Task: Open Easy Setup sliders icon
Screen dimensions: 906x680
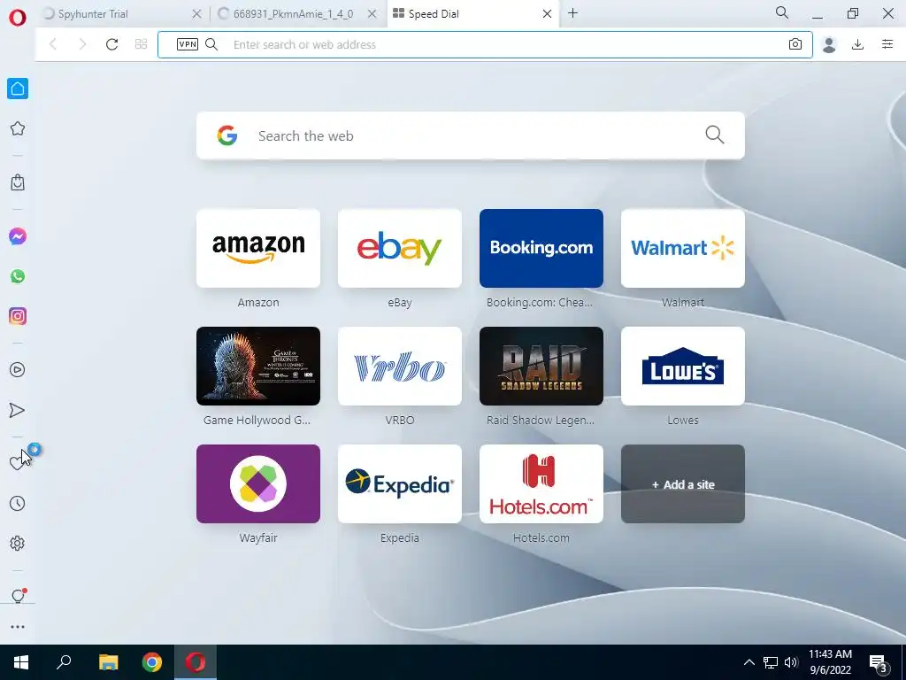Action: (x=887, y=44)
